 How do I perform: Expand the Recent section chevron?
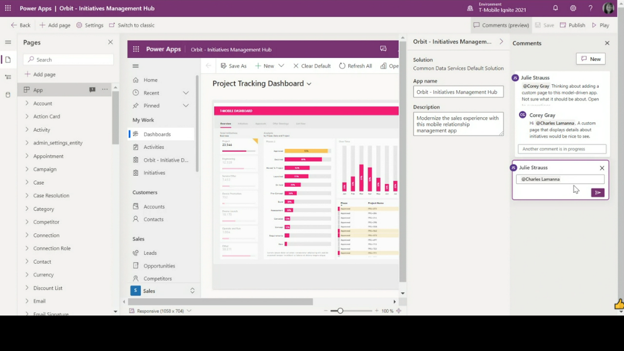click(186, 93)
